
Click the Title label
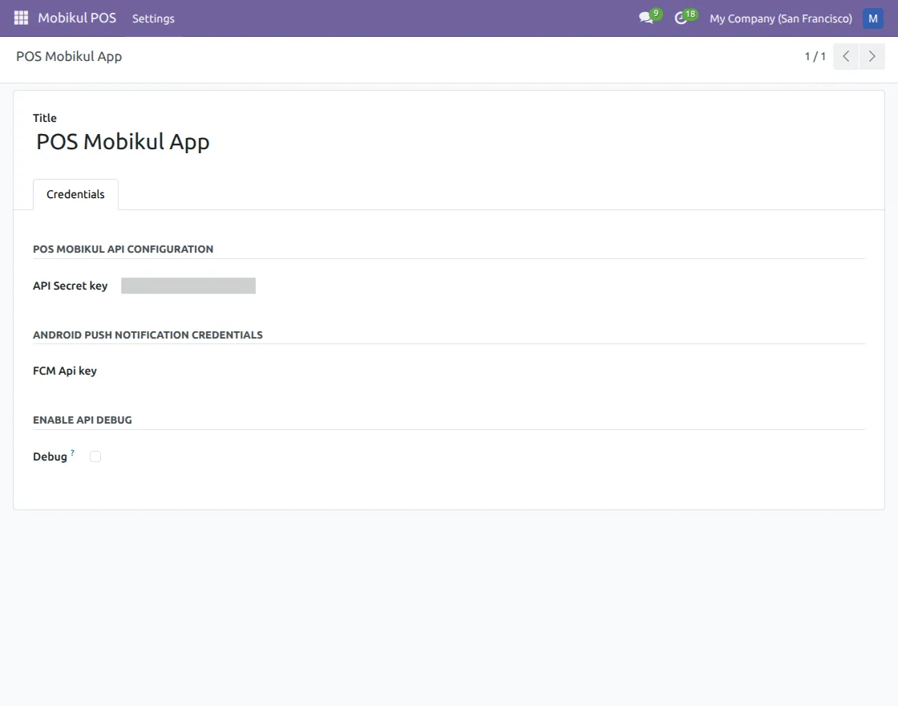pos(45,118)
